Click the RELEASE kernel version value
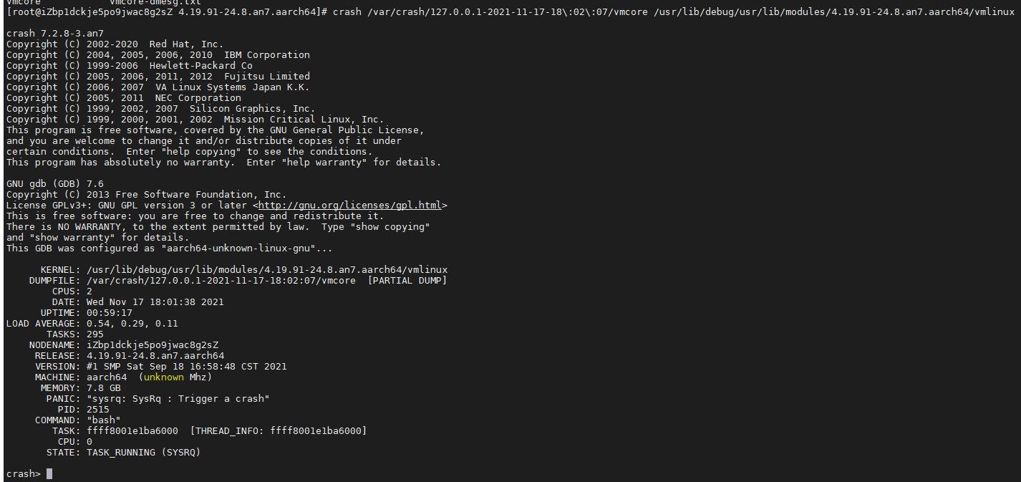 (155, 356)
